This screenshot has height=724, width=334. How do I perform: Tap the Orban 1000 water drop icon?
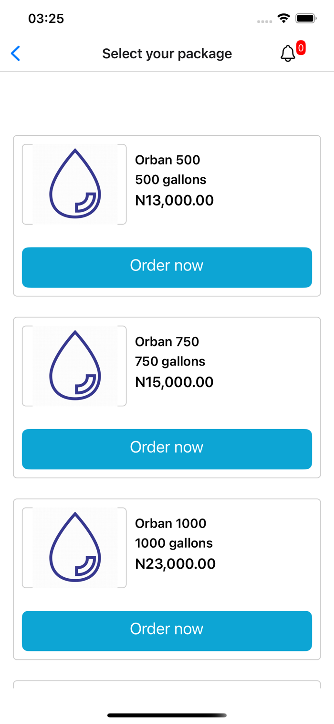[75, 547]
